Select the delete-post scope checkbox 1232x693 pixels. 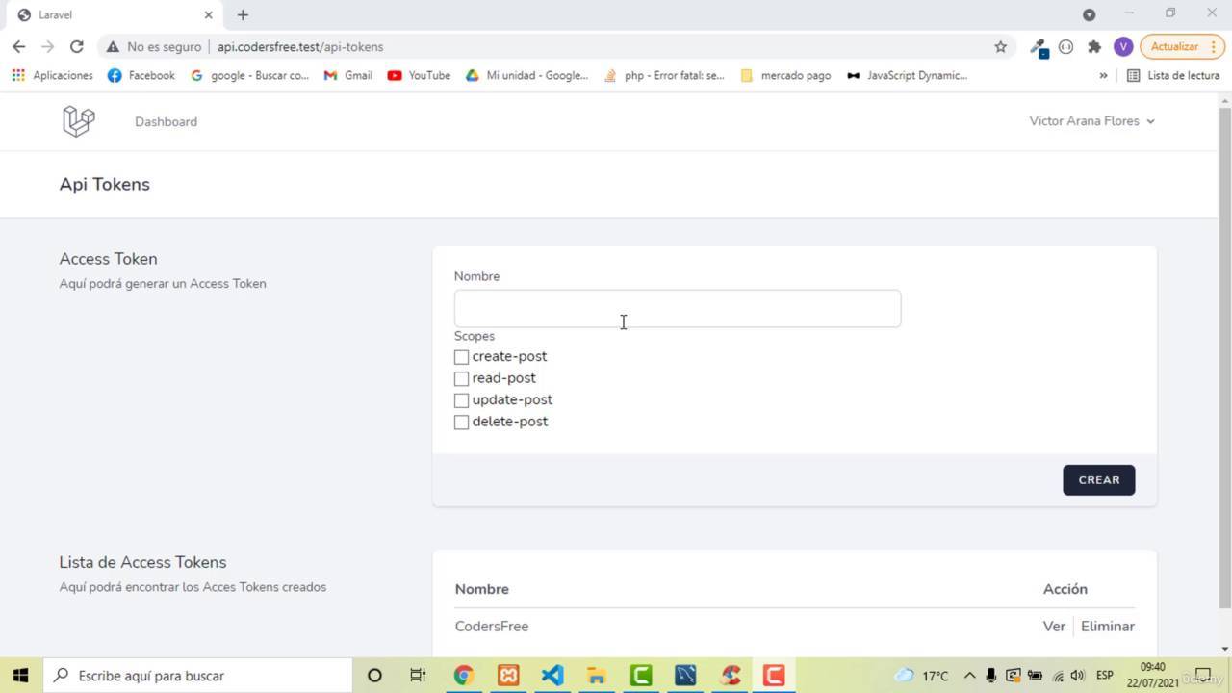[461, 422]
